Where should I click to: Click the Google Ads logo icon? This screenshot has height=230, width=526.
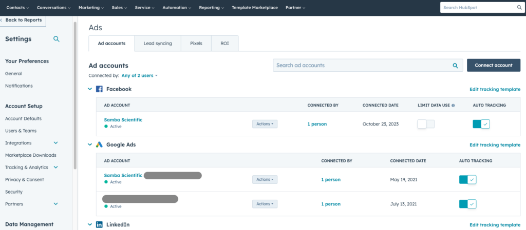coord(99,145)
